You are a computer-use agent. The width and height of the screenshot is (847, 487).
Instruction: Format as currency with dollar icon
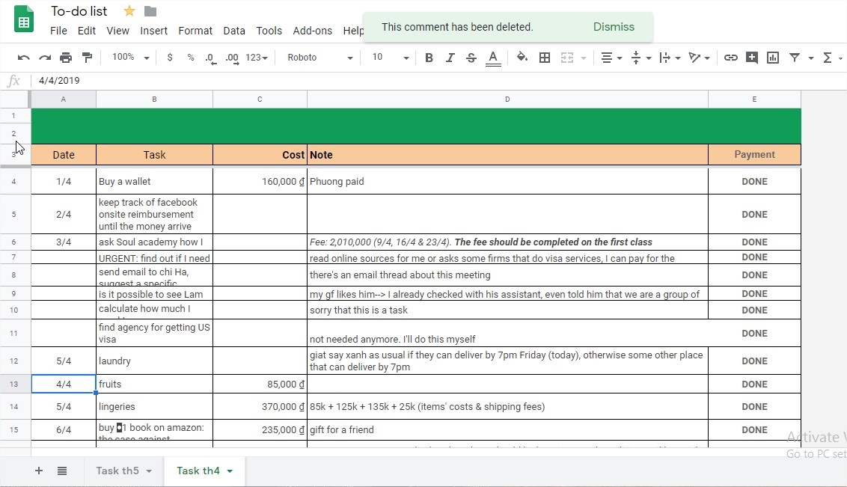click(x=170, y=58)
